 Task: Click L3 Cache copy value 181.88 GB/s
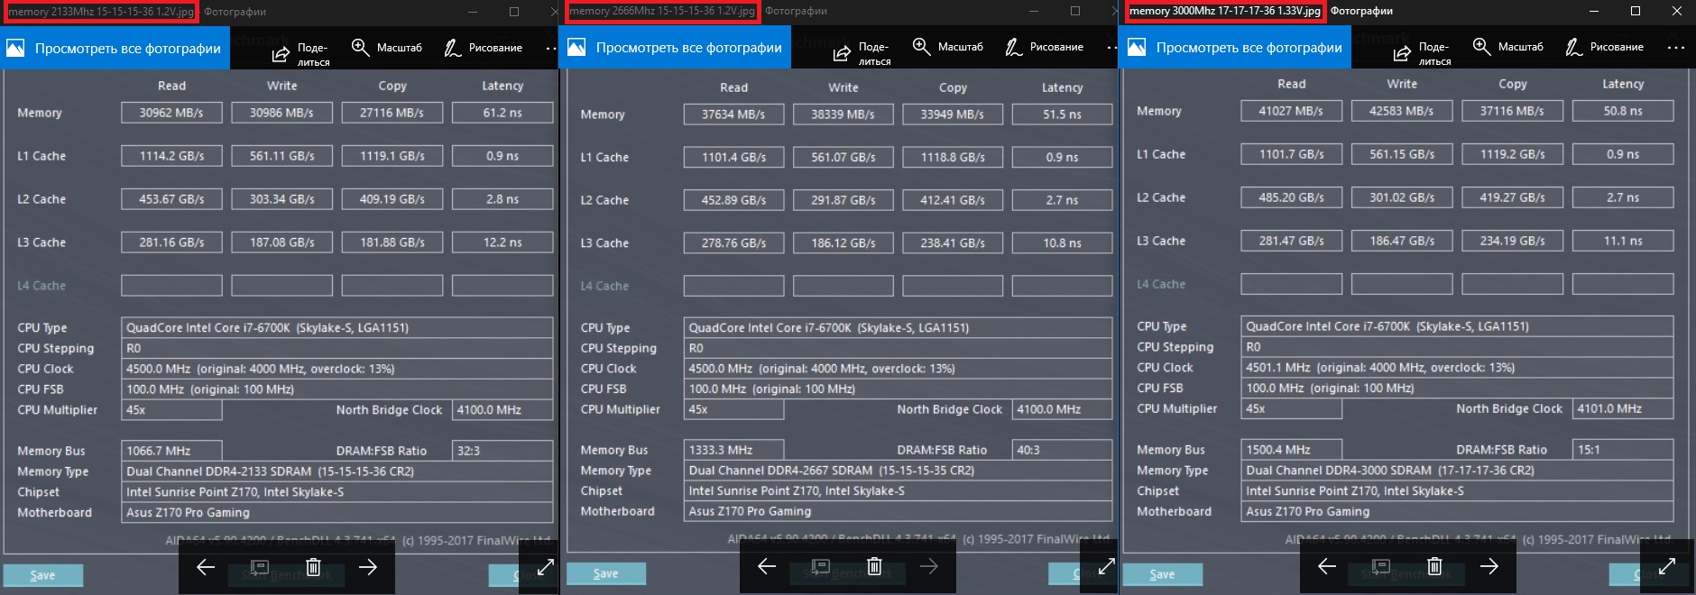click(392, 243)
